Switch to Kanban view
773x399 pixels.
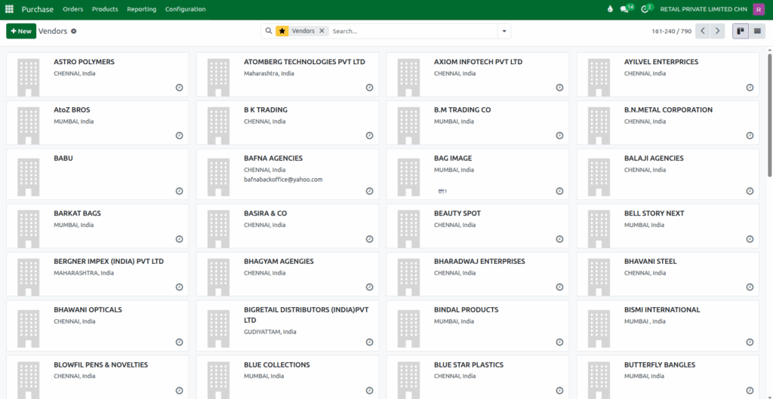[741, 31]
